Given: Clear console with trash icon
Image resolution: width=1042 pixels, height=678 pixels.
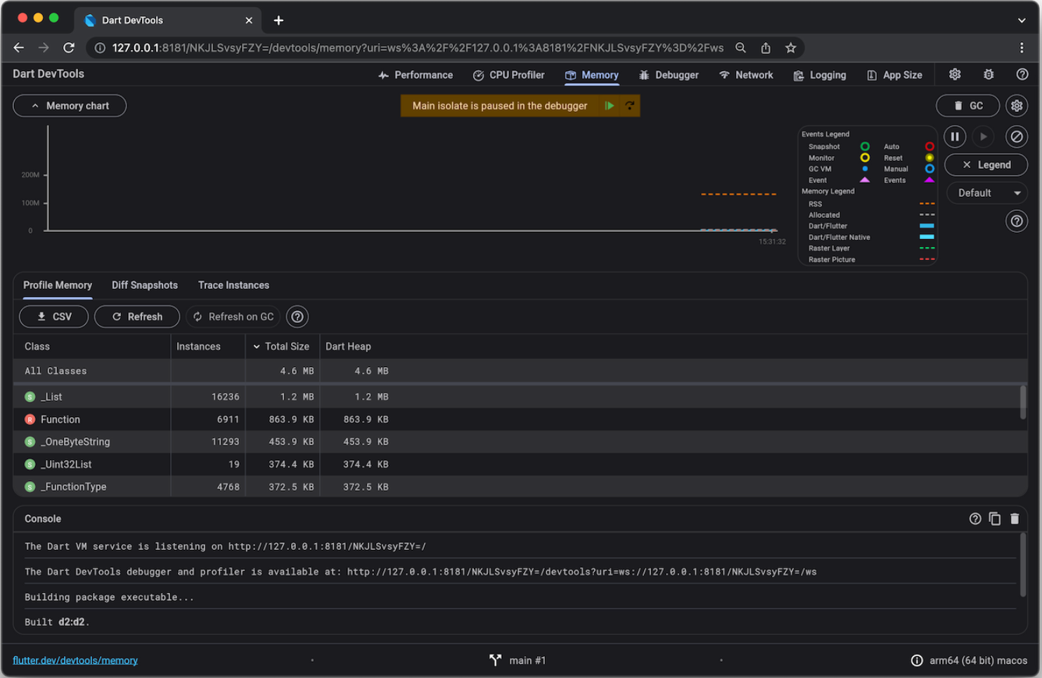Looking at the screenshot, I should (x=1015, y=518).
